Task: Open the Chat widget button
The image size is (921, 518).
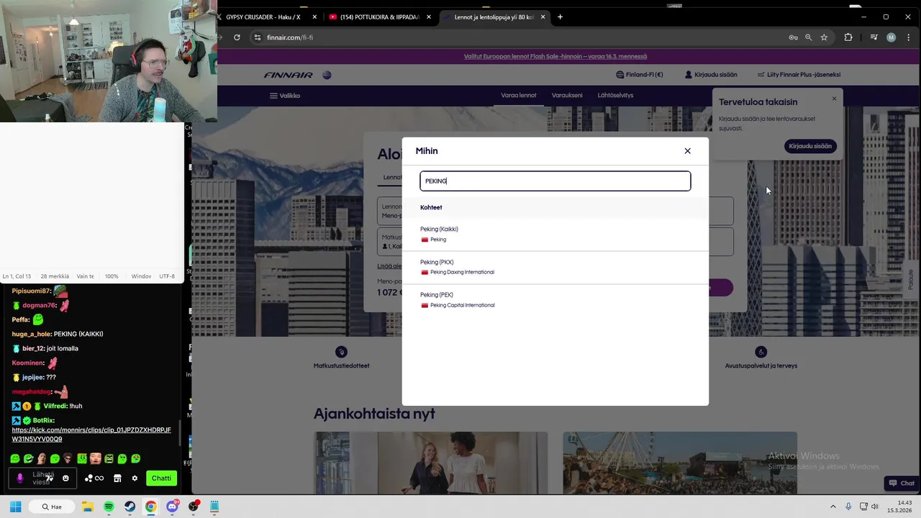Action: click(x=901, y=483)
